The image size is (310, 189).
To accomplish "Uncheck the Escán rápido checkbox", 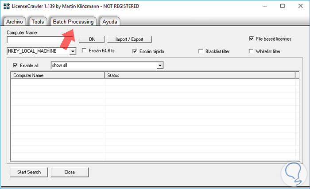I will click(135, 51).
